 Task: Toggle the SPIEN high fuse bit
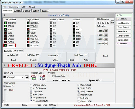pyautogui.click(x=28, y=29)
